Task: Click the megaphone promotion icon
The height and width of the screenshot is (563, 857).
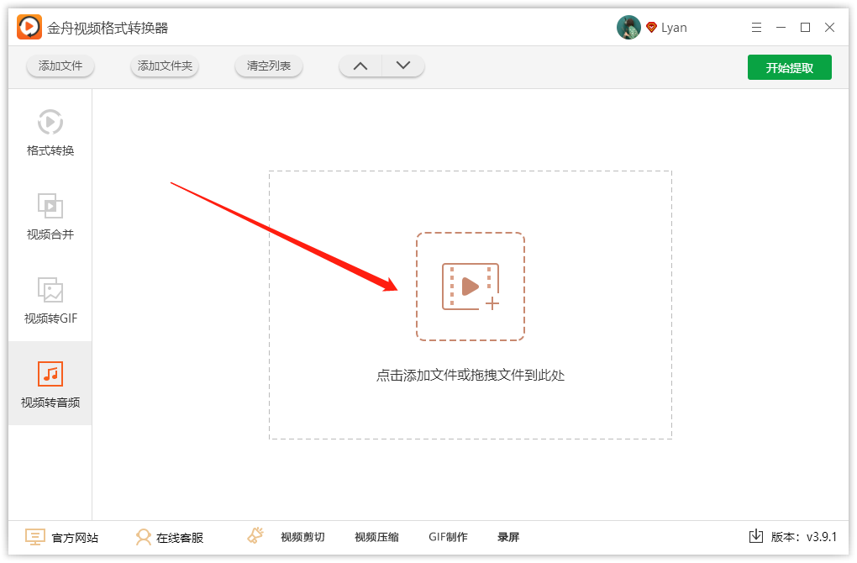Action: (255, 535)
